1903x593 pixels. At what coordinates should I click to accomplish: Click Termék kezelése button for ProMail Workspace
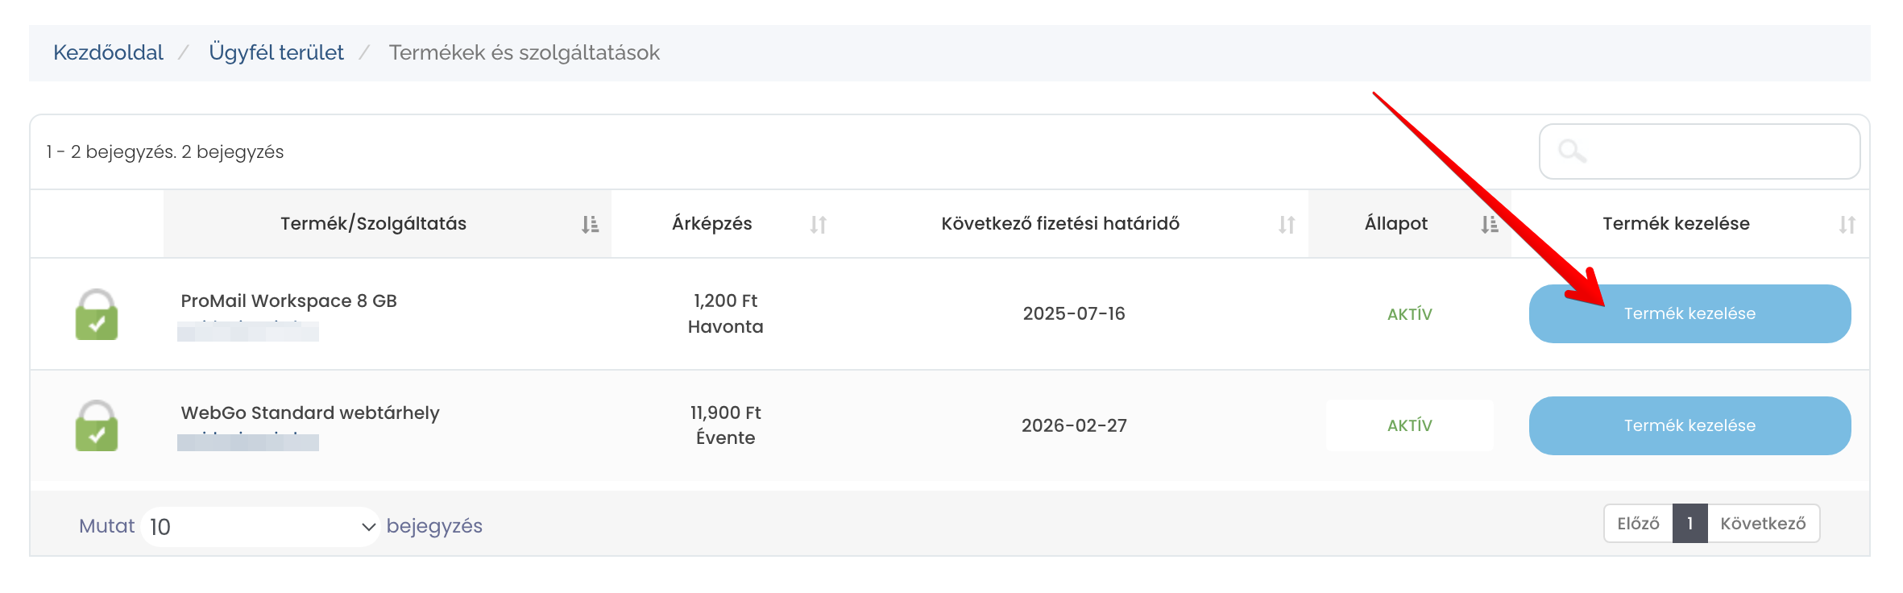(x=1689, y=313)
